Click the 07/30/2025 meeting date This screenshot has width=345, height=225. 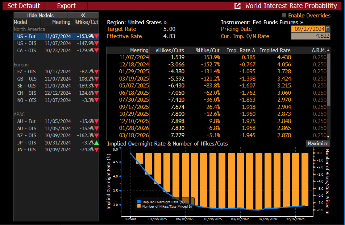pyautogui.click(x=134, y=99)
